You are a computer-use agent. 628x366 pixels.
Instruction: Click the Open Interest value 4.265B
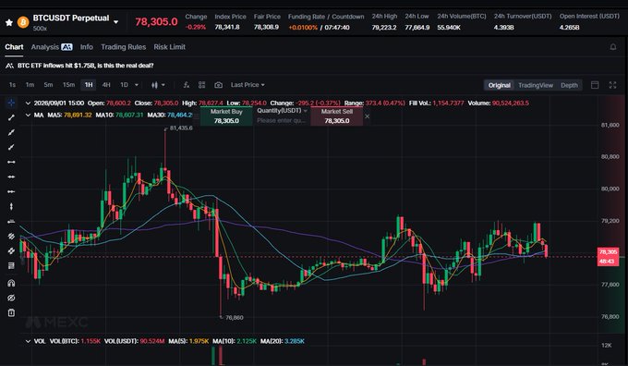coord(569,27)
